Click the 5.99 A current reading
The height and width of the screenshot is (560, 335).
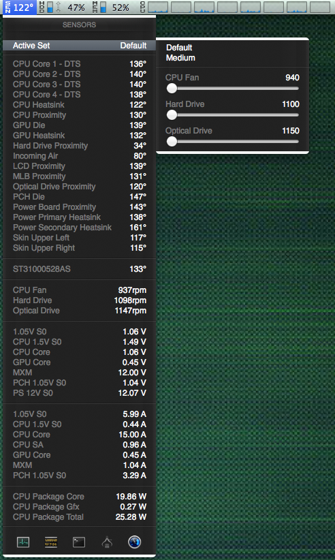[135, 414]
